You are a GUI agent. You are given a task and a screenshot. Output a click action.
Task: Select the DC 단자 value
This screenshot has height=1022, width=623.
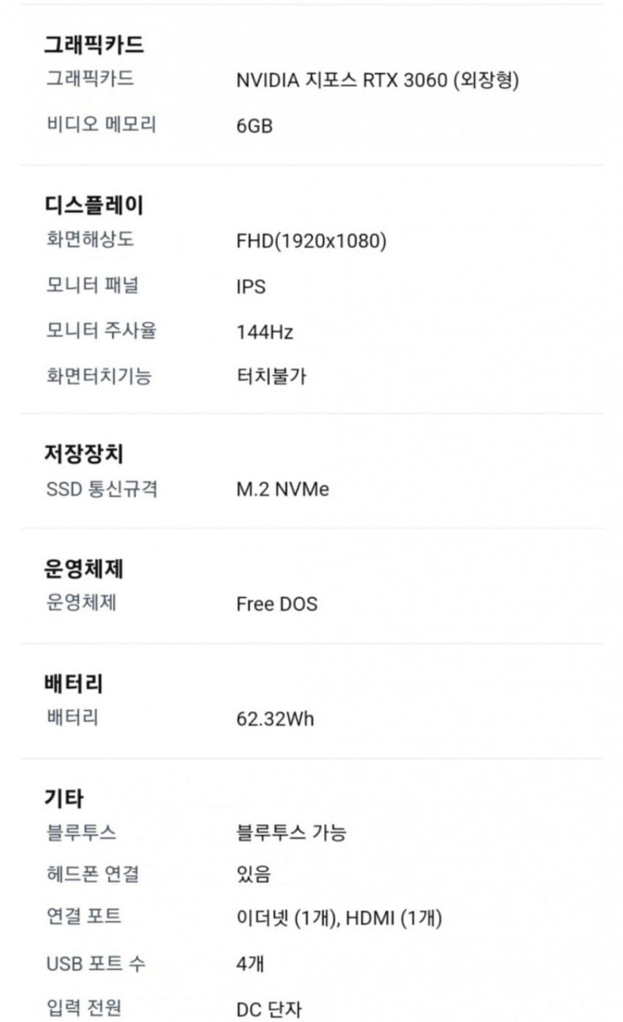pyautogui.click(x=269, y=1009)
